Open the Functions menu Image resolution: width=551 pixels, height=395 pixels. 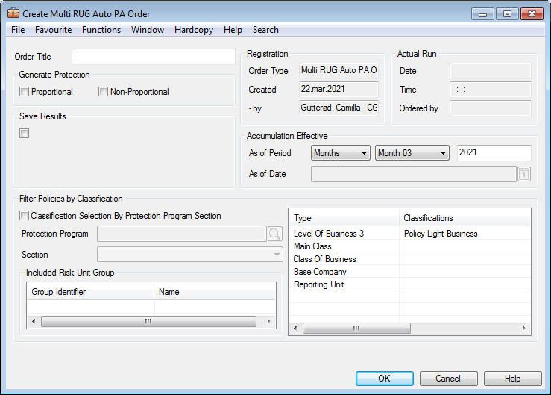[x=101, y=30]
